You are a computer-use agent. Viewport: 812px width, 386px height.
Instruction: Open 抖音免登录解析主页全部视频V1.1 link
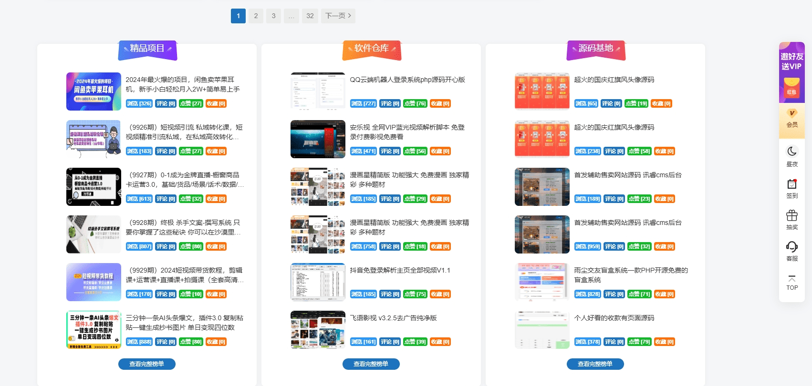click(x=400, y=270)
